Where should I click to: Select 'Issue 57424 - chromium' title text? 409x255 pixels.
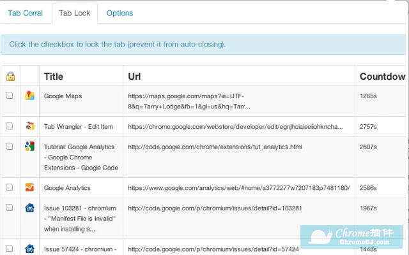(80, 249)
